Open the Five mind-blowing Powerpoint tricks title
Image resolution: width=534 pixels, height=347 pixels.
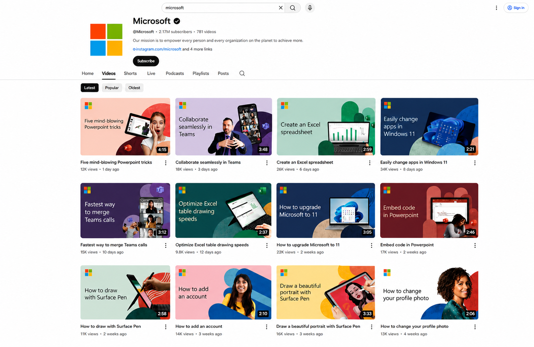(x=116, y=162)
